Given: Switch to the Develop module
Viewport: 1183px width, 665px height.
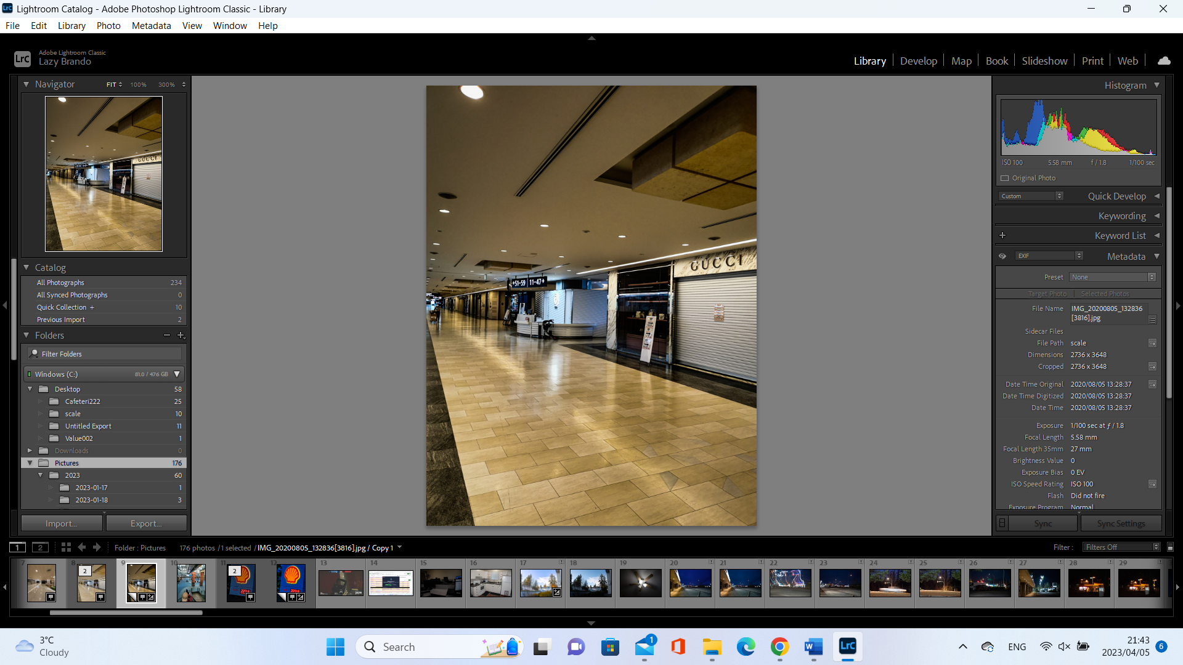Looking at the screenshot, I should coord(918,61).
